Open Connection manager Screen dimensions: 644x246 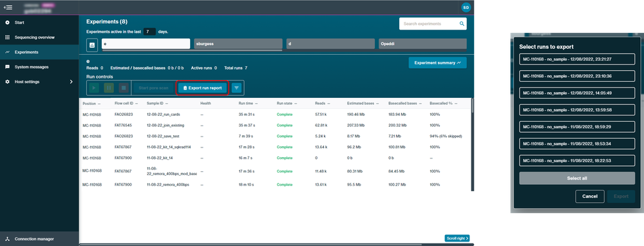(x=39, y=239)
